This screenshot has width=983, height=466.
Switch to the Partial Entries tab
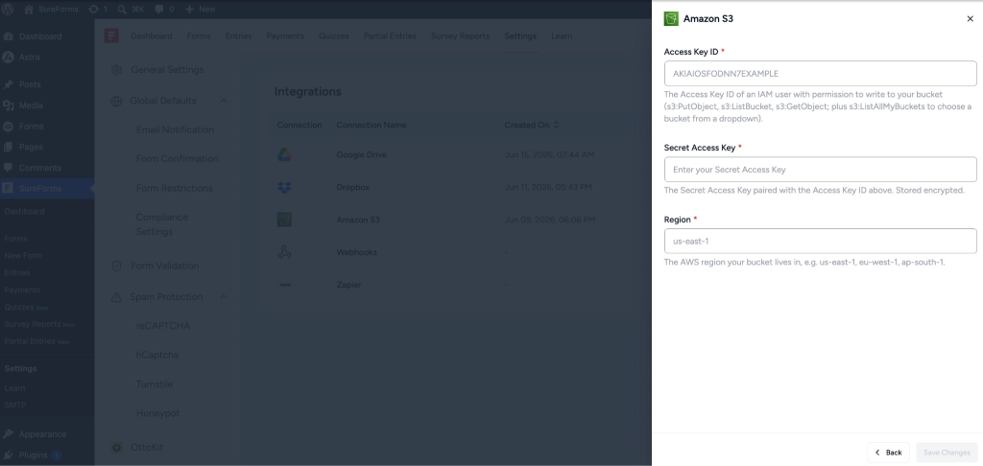(x=390, y=35)
